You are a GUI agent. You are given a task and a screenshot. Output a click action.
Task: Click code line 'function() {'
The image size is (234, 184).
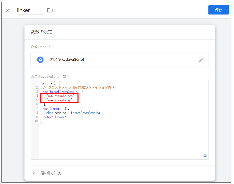tap(50, 83)
